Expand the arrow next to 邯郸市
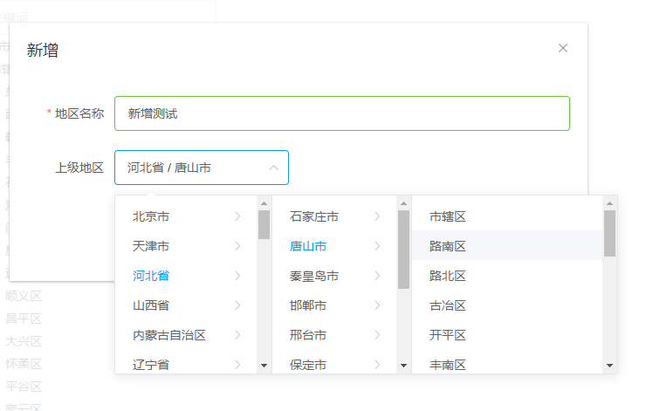The image size is (653, 411). (377, 305)
